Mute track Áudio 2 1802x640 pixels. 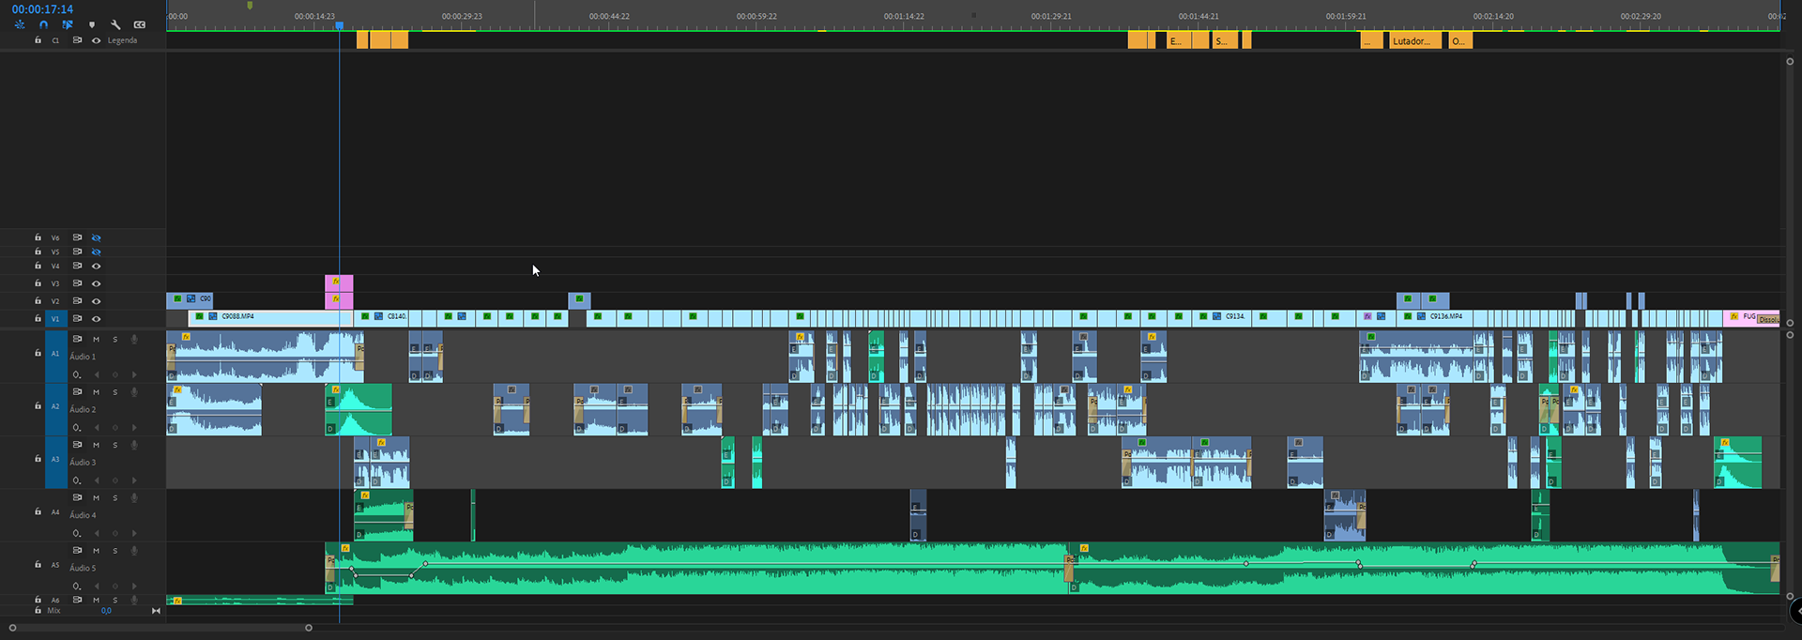tap(96, 391)
